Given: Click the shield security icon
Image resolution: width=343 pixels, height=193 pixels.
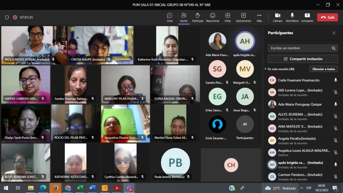Looking at the screenshot, I should click(7, 18).
